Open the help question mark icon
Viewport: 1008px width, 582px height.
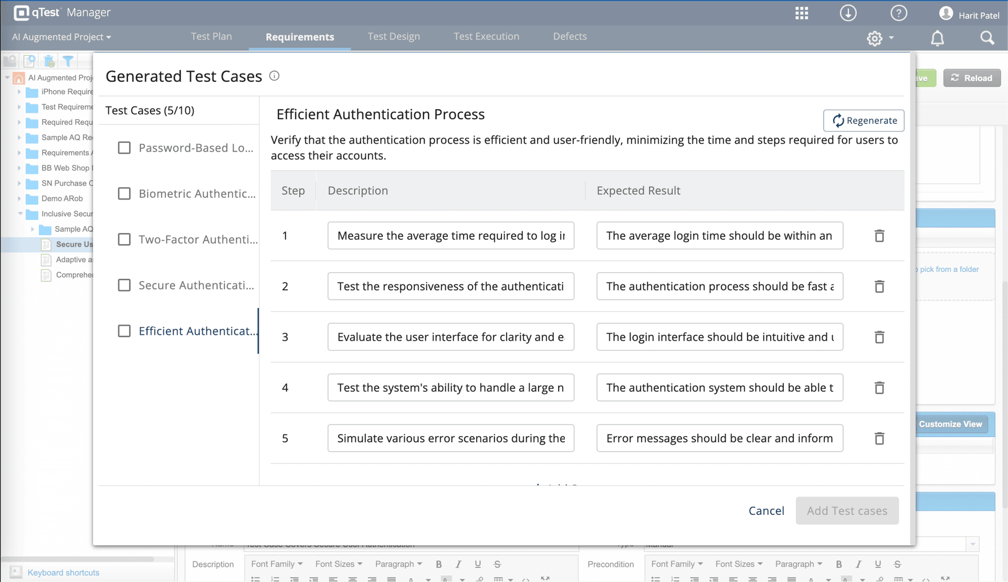pyautogui.click(x=899, y=13)
